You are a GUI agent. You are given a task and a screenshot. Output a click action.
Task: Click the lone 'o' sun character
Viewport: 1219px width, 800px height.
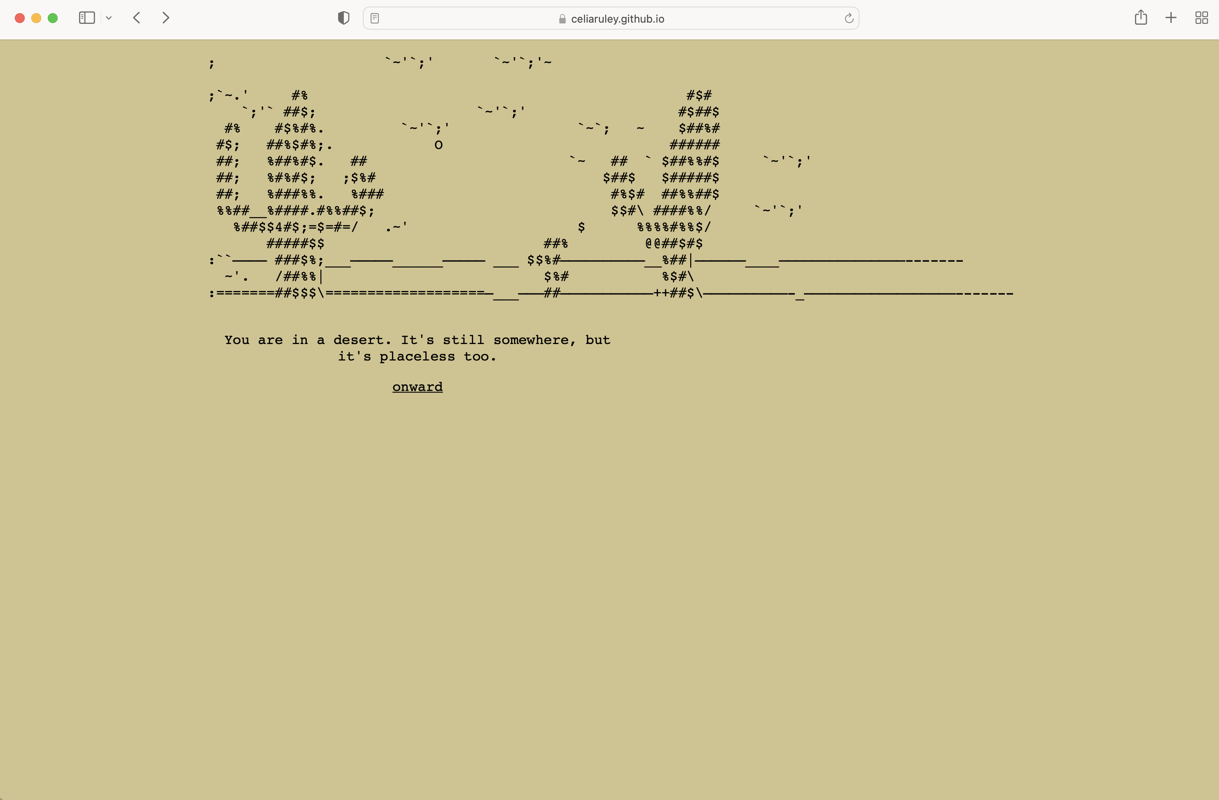point(439,145)
